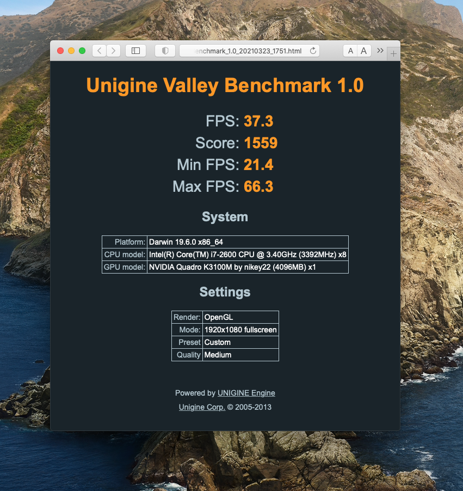
Task: Increase text size with large A
Action: (364, 51)
